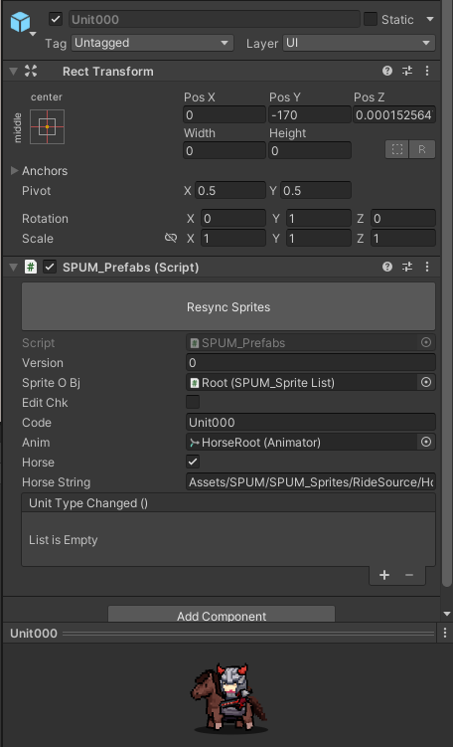Image resolution: width=453 pixels, height=747 pixels.
Task: Click the Script object picker circle
Action: coord(426,342)
